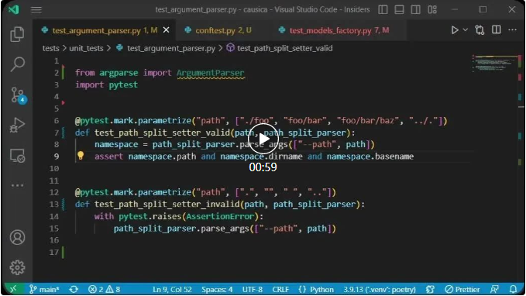
Task: Expand the run options dropdown arrow
Action: [466, 30]
